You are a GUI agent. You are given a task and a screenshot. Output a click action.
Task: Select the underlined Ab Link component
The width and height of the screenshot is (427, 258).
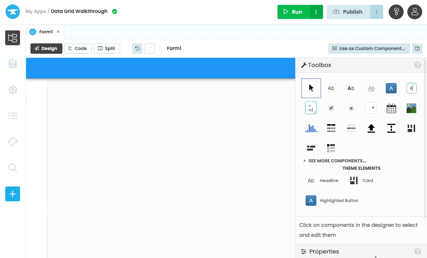point(371,88)
